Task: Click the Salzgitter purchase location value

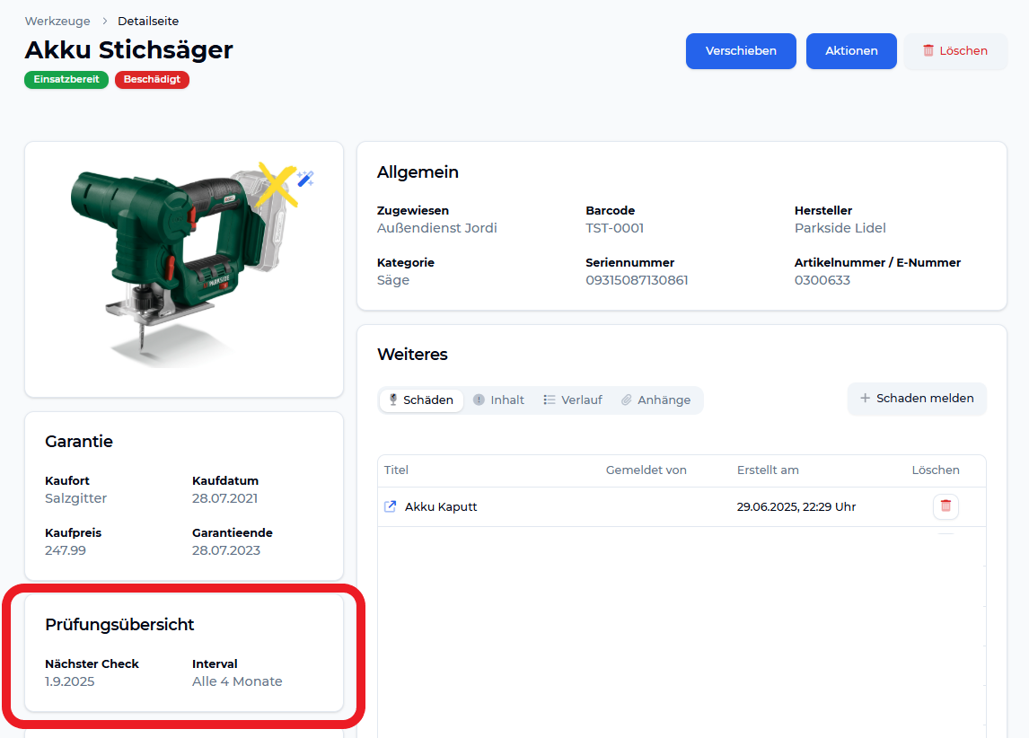Action: [76, 498]
